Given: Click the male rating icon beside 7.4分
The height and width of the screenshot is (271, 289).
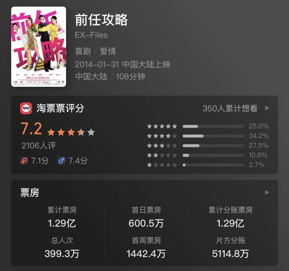Looking at the screenshot, I should pyautogui.click(x=61, y=161).
